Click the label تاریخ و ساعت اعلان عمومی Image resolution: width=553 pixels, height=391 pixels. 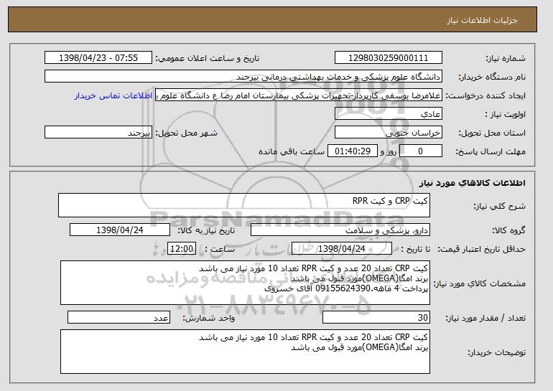point(208,59)
